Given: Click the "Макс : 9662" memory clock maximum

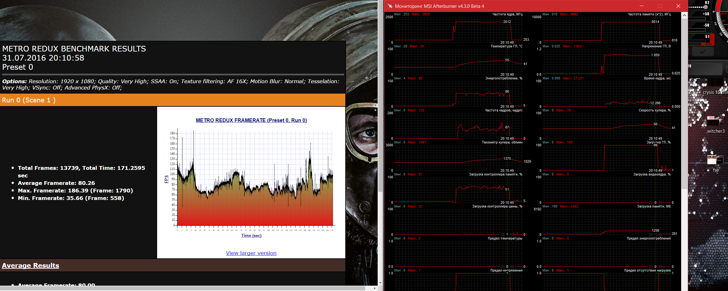Looking at the screenshot, I should [569, 14].
